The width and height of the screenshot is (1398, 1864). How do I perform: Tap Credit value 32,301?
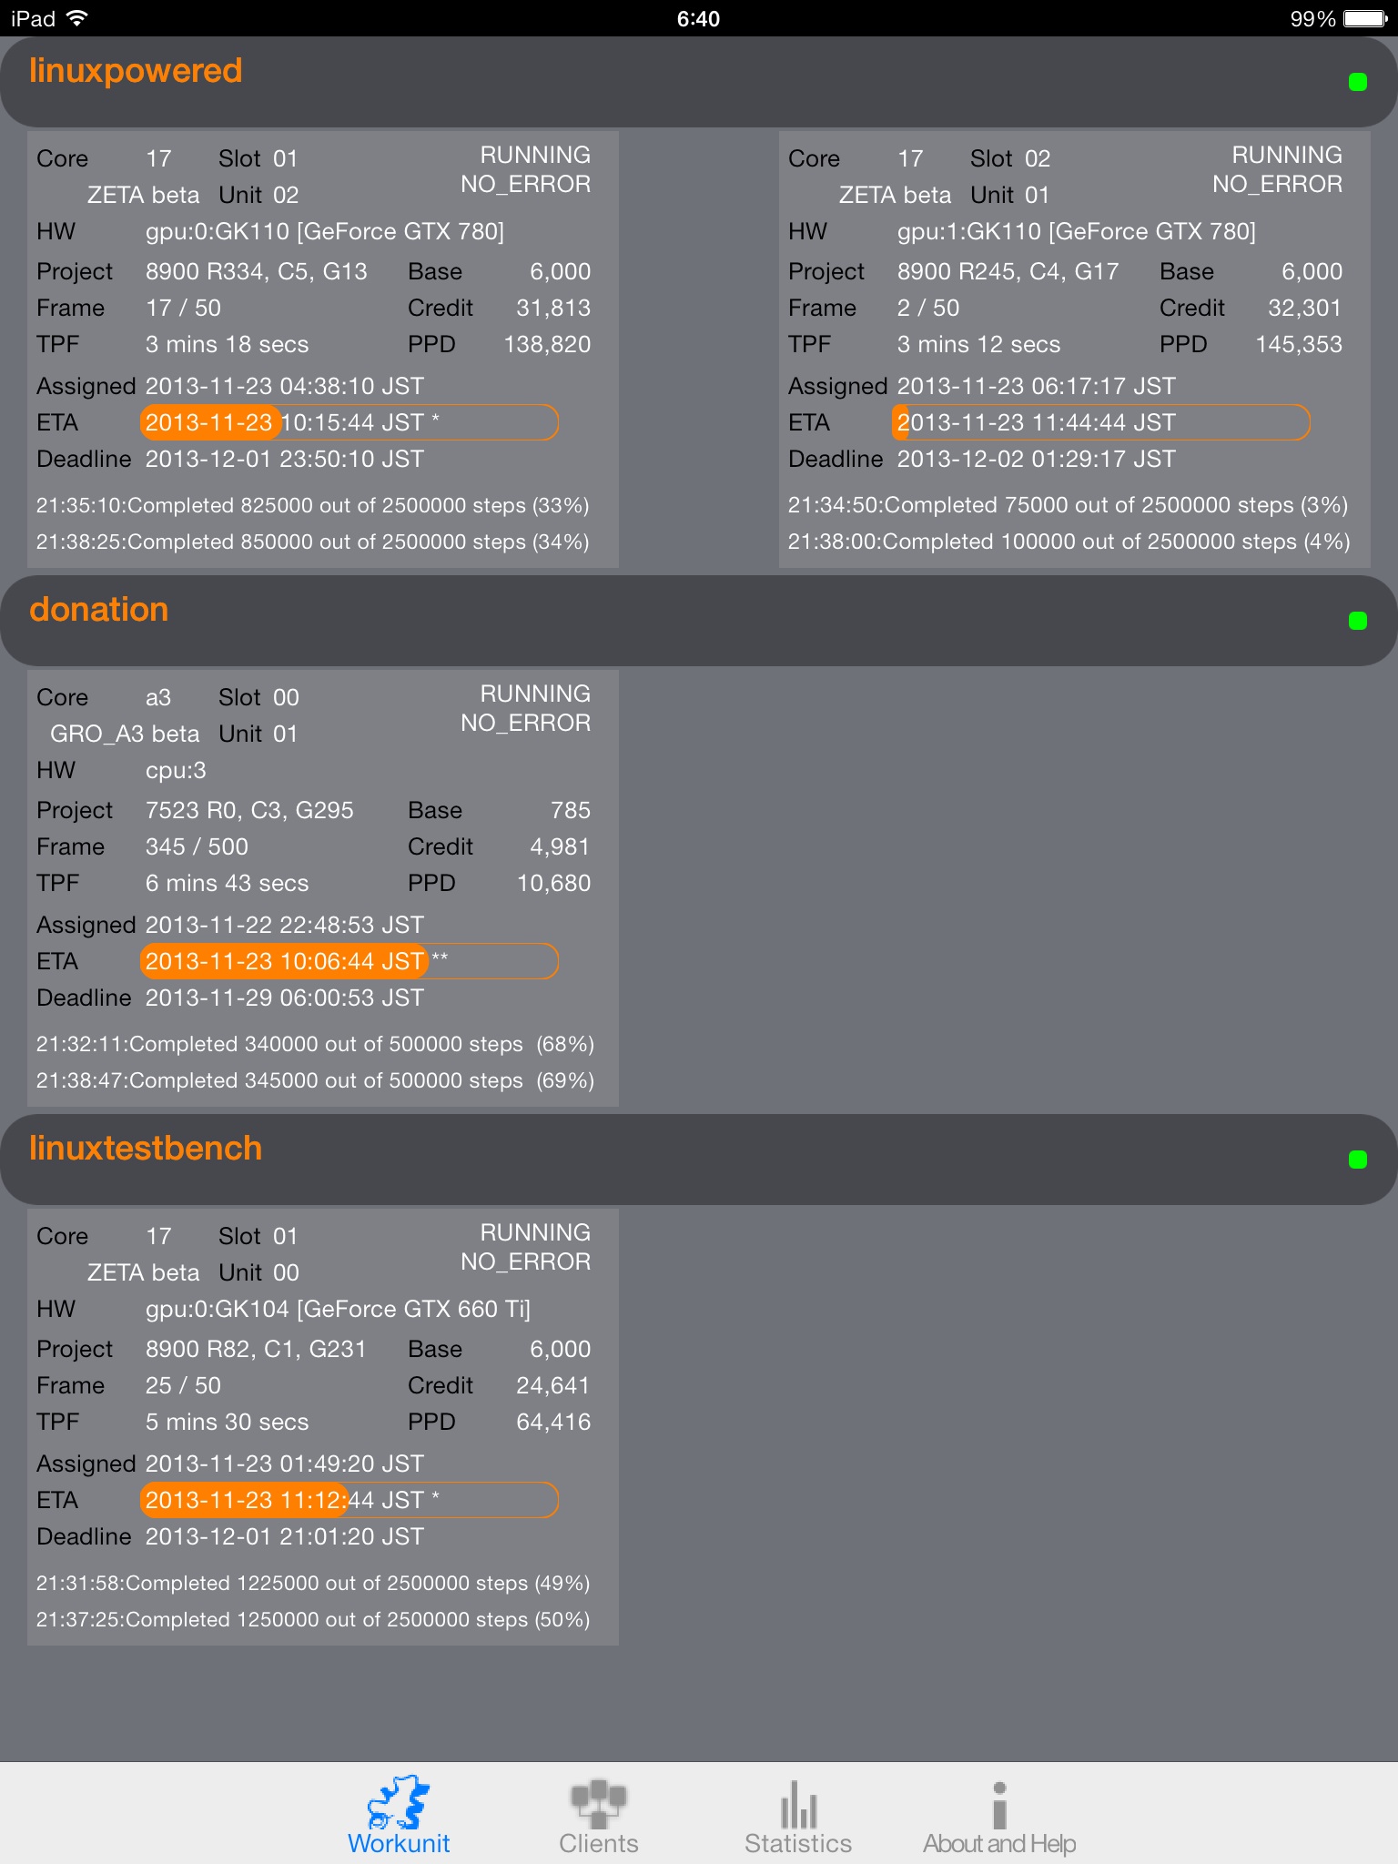point(1305,308)
